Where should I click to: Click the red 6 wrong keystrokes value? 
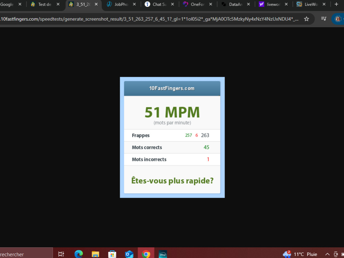196,135
